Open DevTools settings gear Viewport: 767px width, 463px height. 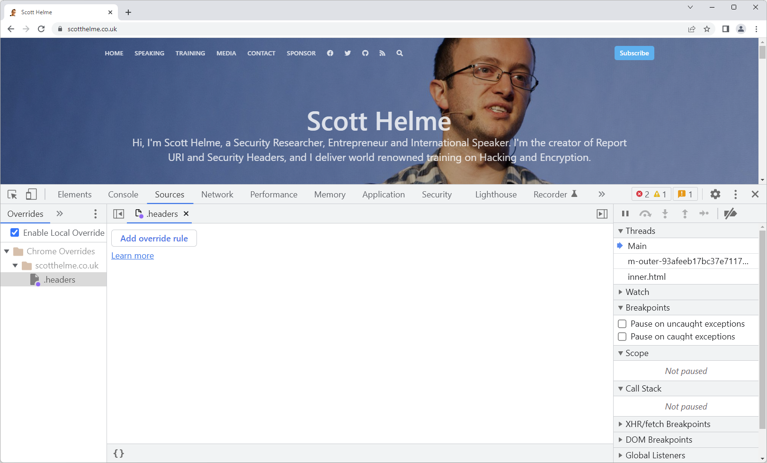pyautogui.click(x=715, y=194)
